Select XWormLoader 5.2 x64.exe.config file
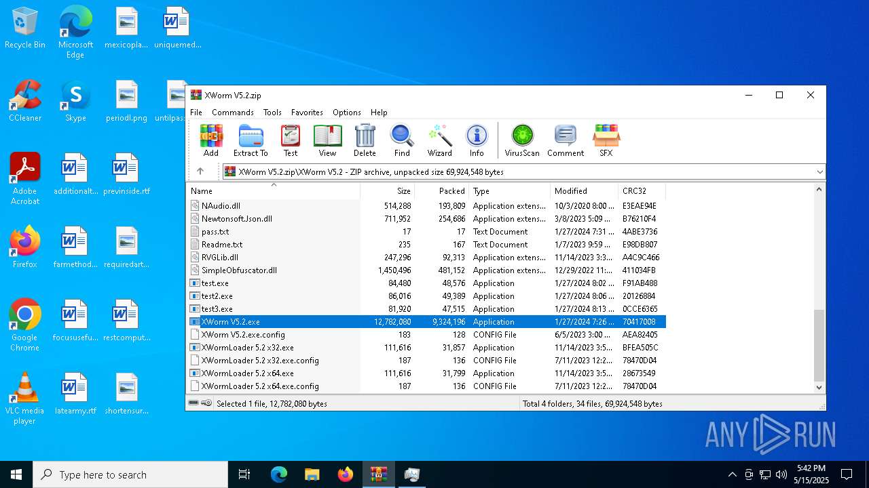 [x=426, y=386]
